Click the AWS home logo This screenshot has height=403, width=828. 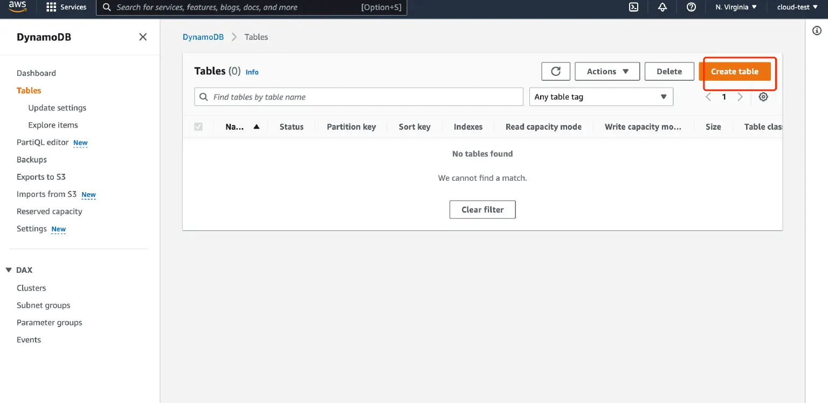tap(17, 7)
